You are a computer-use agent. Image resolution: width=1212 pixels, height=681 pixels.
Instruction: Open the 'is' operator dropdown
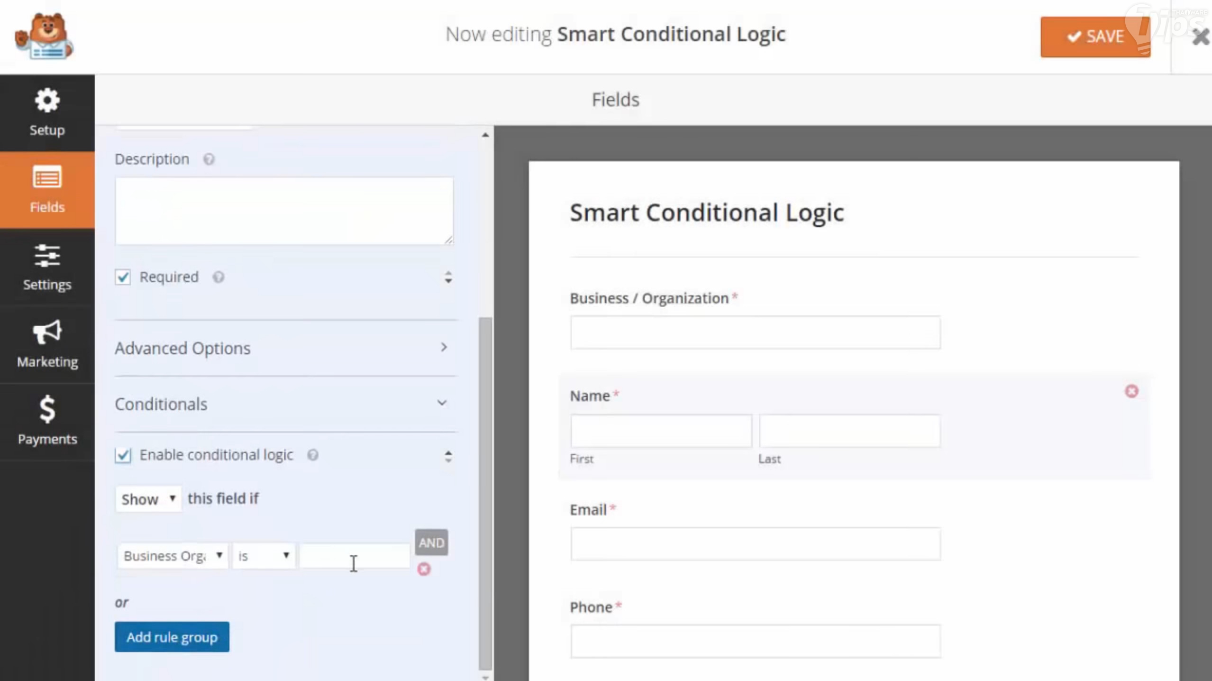coord(263,556)
